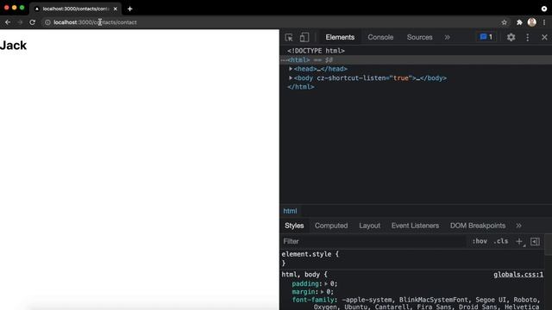This screenshot has width=552, height=310.
Task: Click the address bar URL
Action: click(95, 22)
